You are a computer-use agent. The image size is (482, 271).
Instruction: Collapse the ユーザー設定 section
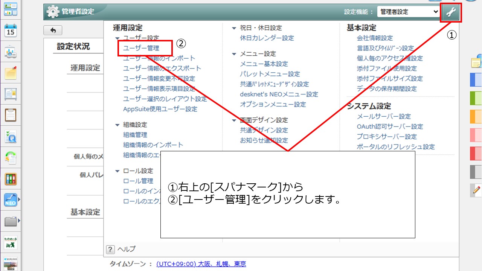tap(118, 38)
